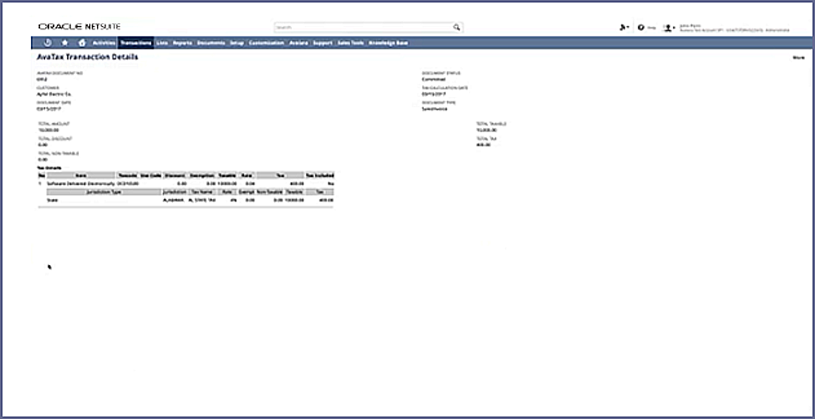Open the user role profile icon
This screenshot has height=419, width=815.
click(x=669, y=27)
